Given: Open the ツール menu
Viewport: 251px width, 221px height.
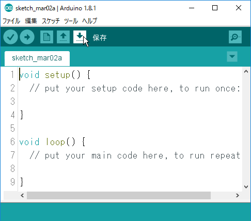Looking at the screenshot, I should [71, 21].
